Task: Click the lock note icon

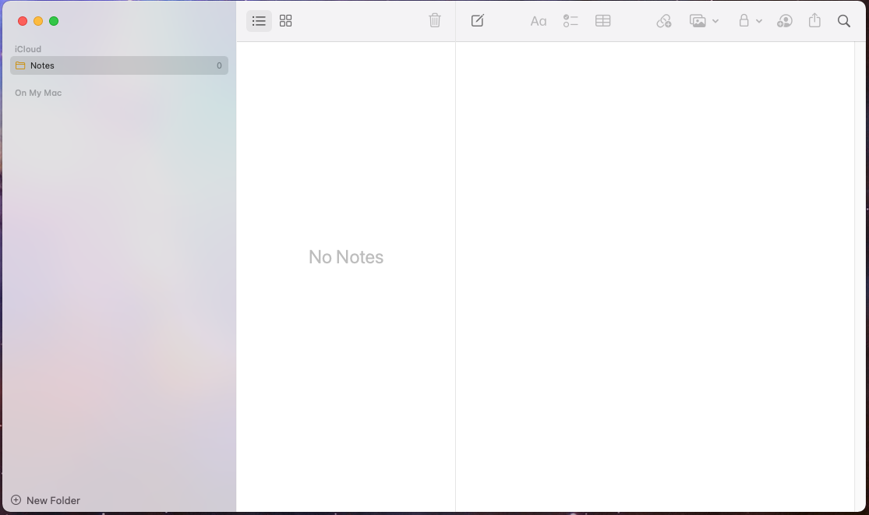Action: [x=744, y=20]
